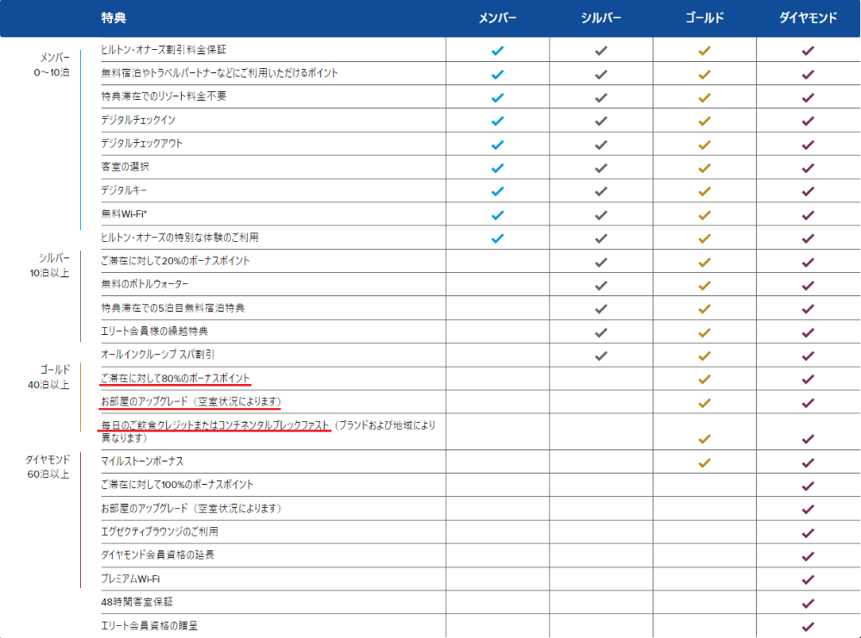The image size is (861, 638).
Task: Click Diamond checkmark for 毎日のご飲食クレジット row
Action: coord(808,439)
